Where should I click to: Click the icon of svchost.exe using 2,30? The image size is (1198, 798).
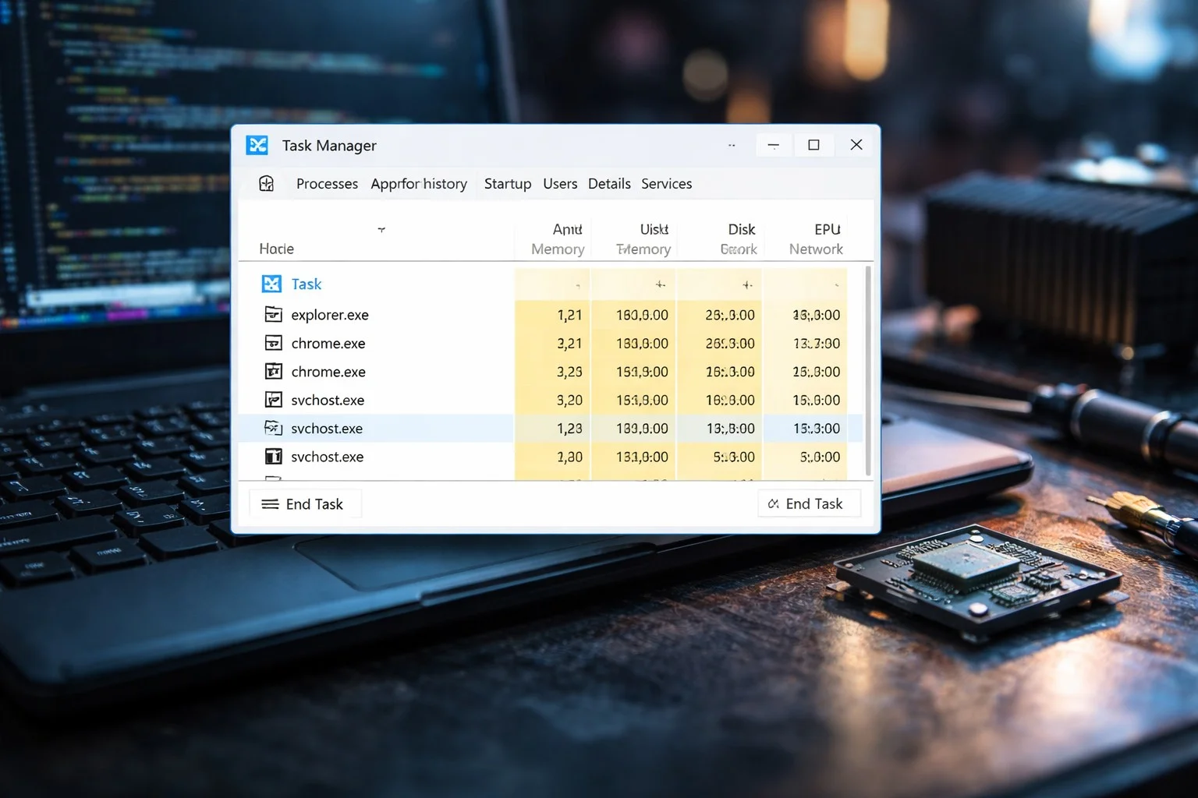pos(273,457)
